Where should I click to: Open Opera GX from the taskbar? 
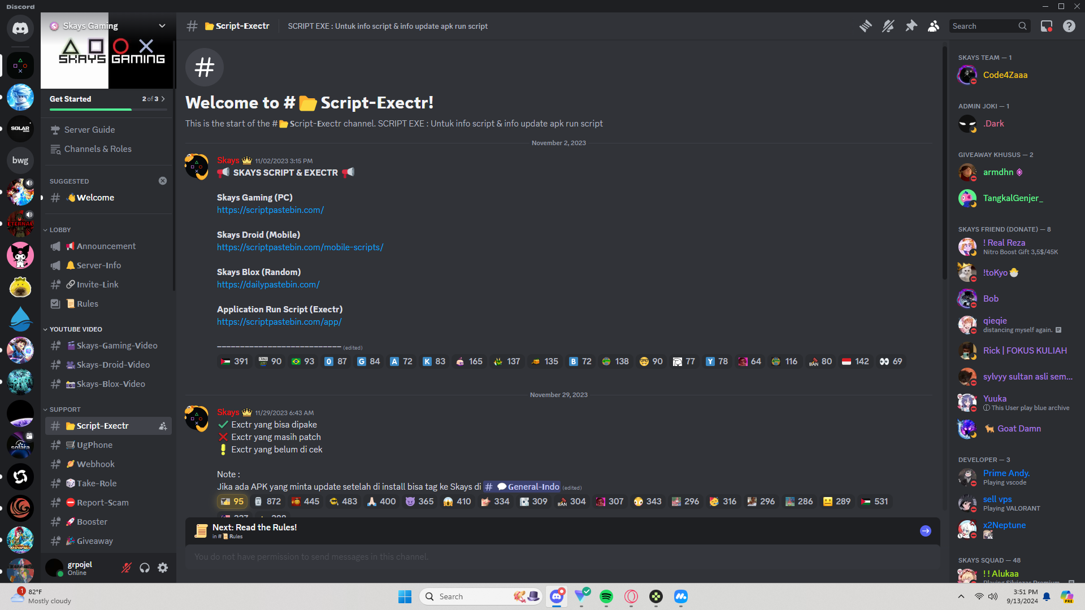[x=631, y=596]
